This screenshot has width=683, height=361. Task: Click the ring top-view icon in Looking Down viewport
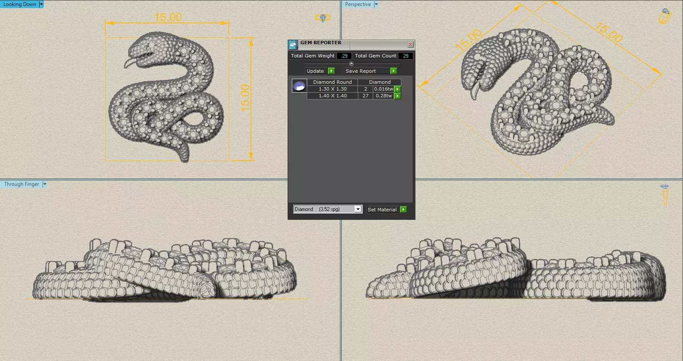click(x=323, y=18)
